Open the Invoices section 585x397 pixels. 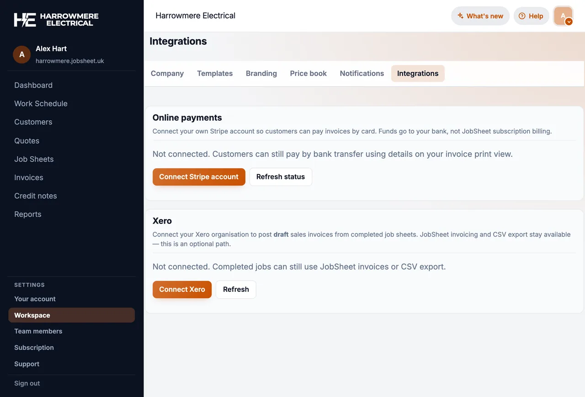(29, 177)
